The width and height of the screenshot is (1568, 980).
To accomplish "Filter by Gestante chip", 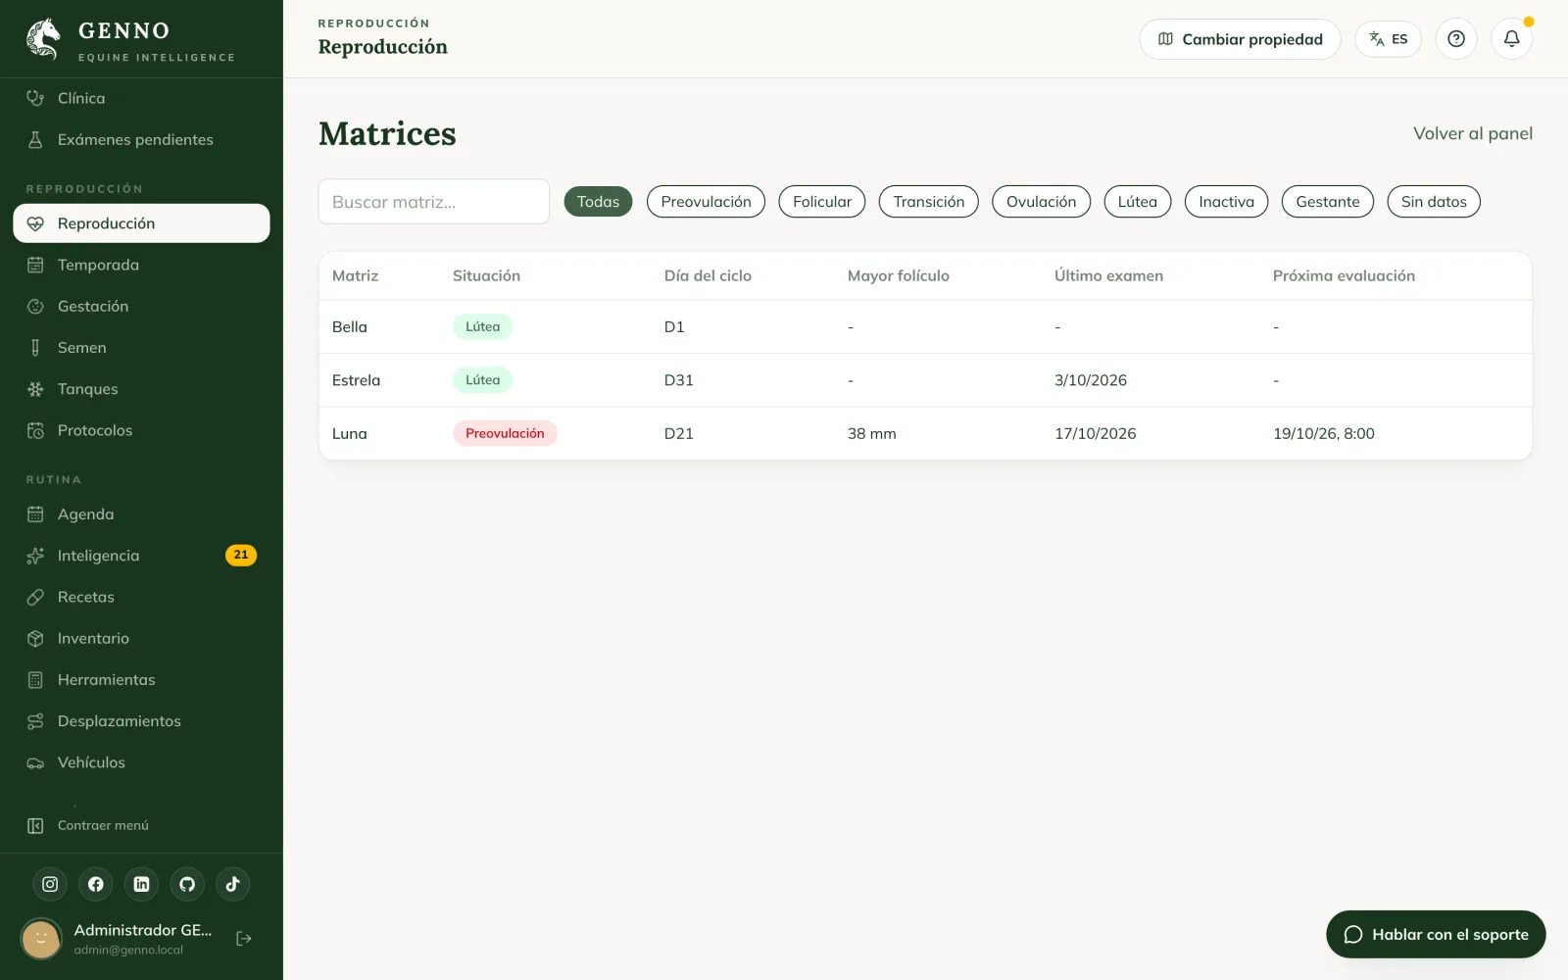I will click(x=1327, y=202).
